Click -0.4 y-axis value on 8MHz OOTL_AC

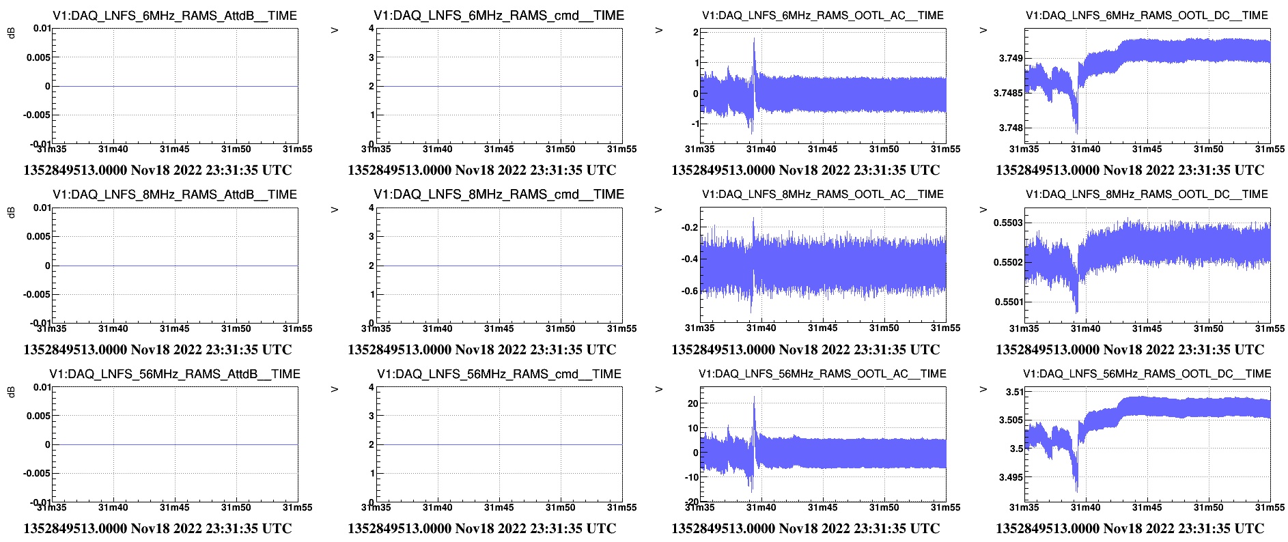click(x=689, y=259)
